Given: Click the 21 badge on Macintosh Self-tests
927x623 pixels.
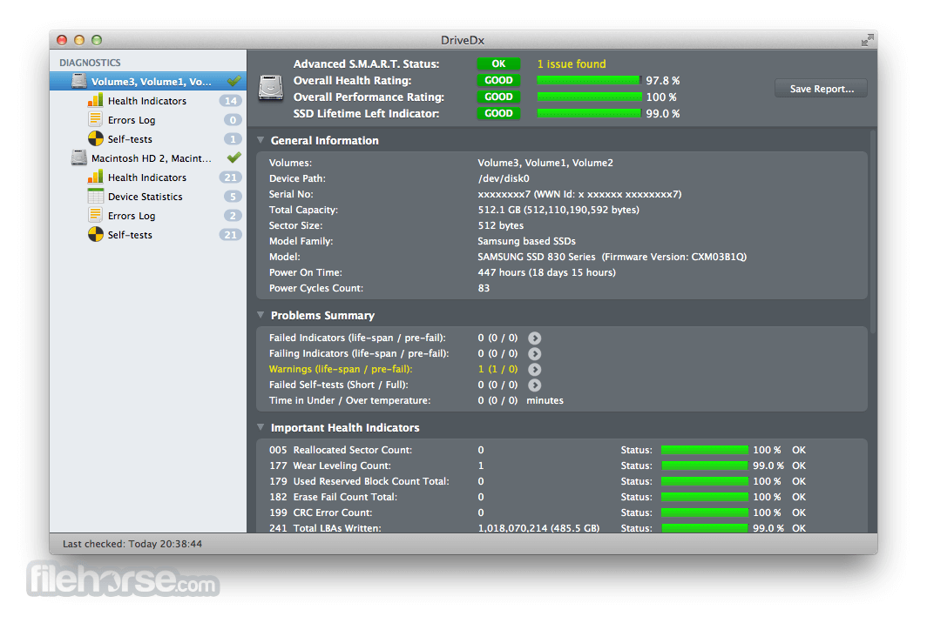Looking at the screenshot, I should (231, 235).
